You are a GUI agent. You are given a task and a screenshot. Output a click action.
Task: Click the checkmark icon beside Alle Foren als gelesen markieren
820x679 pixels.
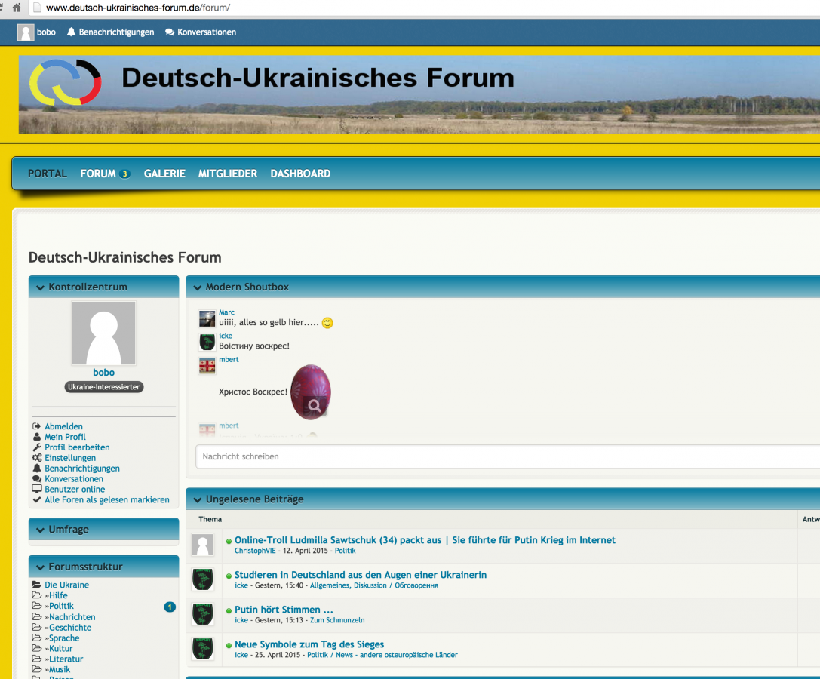coord(37,499)
